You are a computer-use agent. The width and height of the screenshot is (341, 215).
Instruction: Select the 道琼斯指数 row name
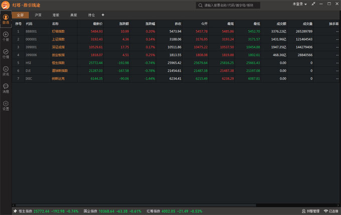[60, 71]
